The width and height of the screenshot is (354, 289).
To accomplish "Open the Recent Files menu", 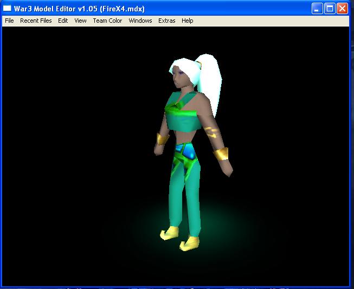I will tap(36, 21).
